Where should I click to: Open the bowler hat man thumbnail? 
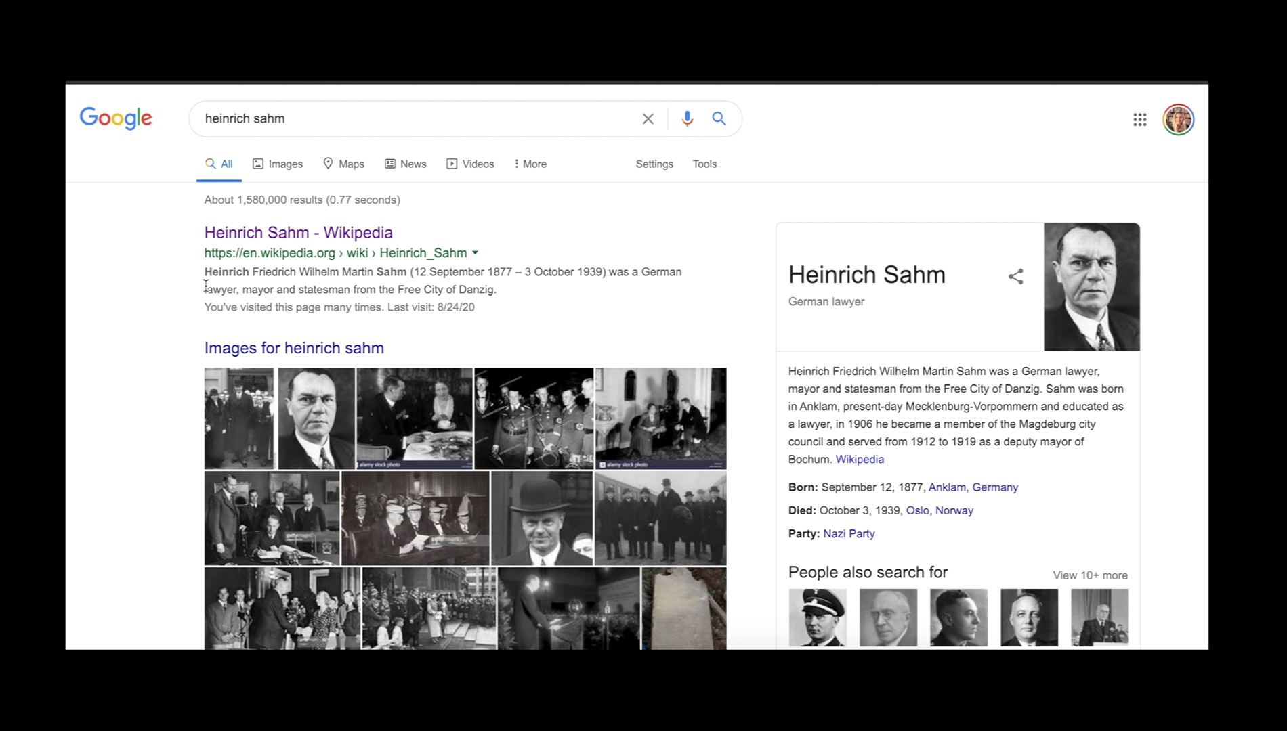pyautogui.click(x=542, y=518)
